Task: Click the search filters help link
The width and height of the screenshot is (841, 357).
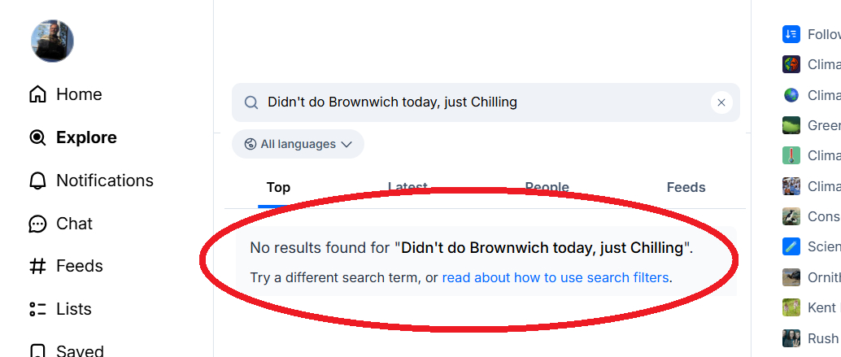Action: 556,277
